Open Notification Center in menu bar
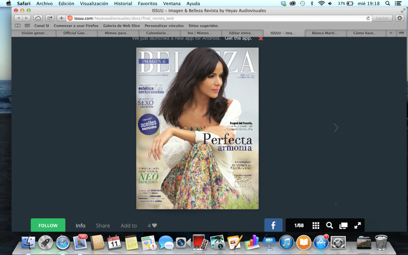Image resolution: width=408 pixels, height=255 pixels. 398,3
